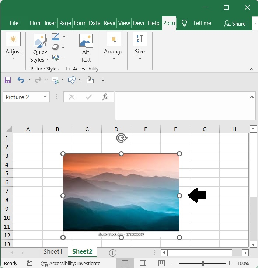Click the macro recording status bar icon
This screenshot has width=258, height=268.
point(29,263)
